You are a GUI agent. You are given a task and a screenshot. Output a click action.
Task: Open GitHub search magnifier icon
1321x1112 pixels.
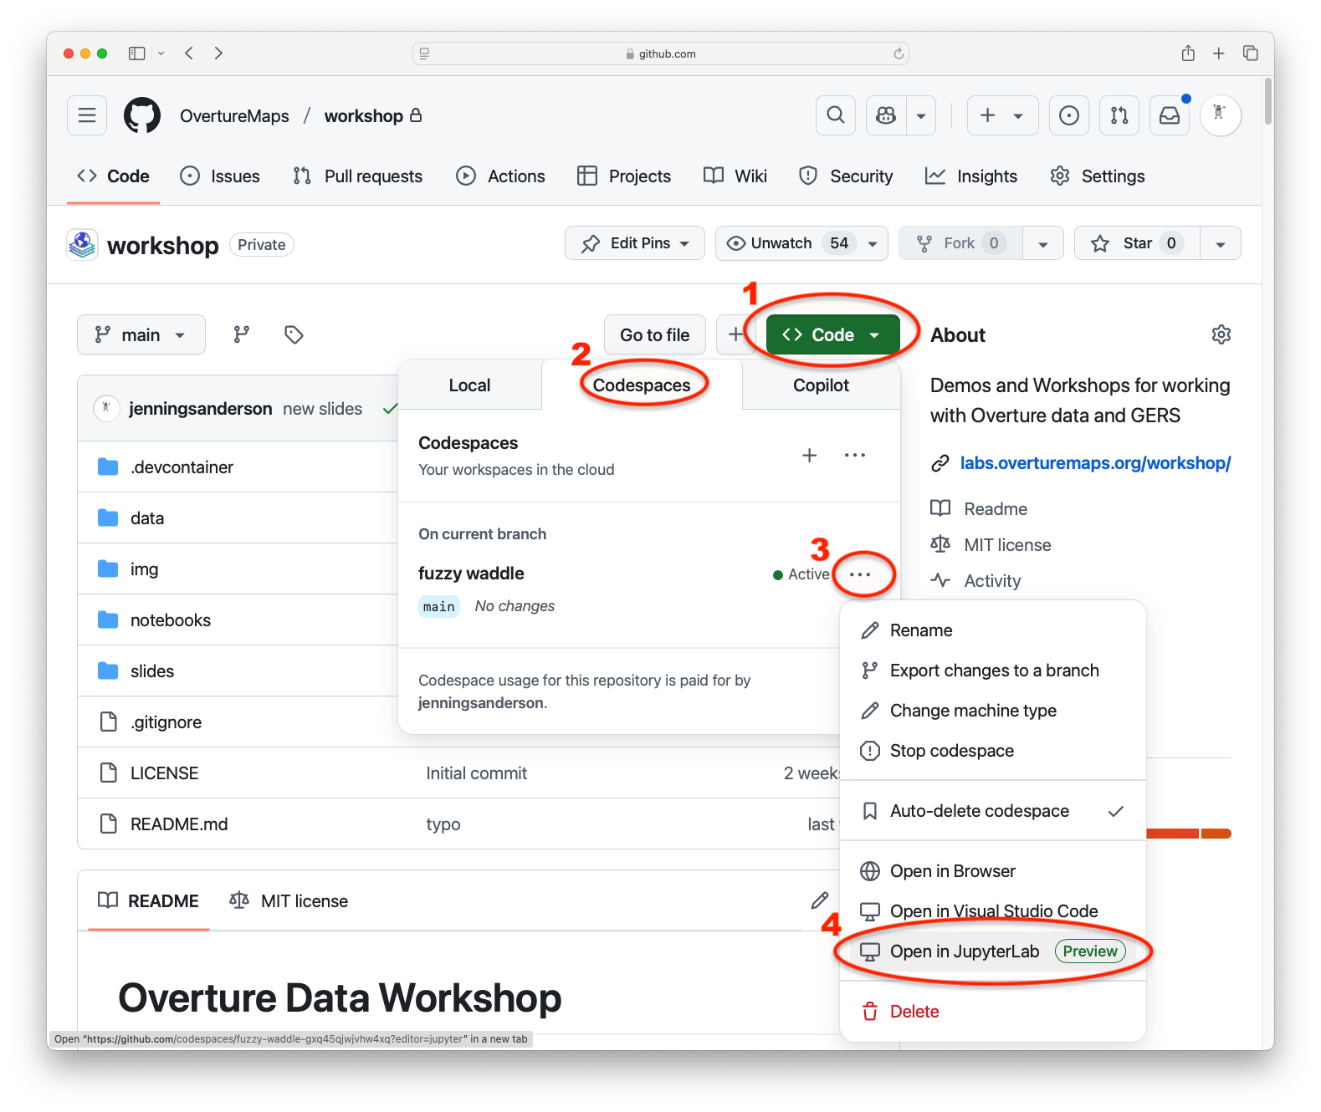coord(835,115)
